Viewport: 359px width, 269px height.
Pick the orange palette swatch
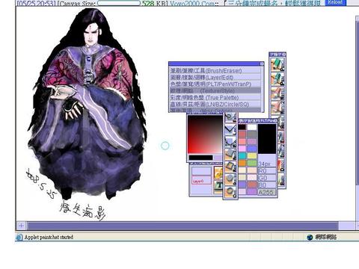coord(242,163)
